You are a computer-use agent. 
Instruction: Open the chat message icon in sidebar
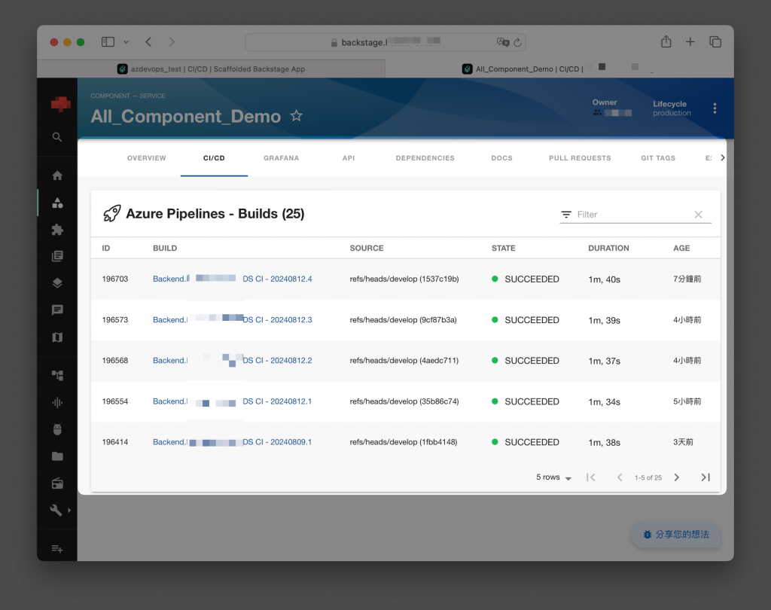[57, 310]
